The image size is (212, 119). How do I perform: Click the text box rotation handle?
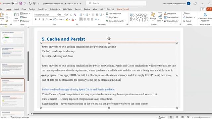pos(109,38)
